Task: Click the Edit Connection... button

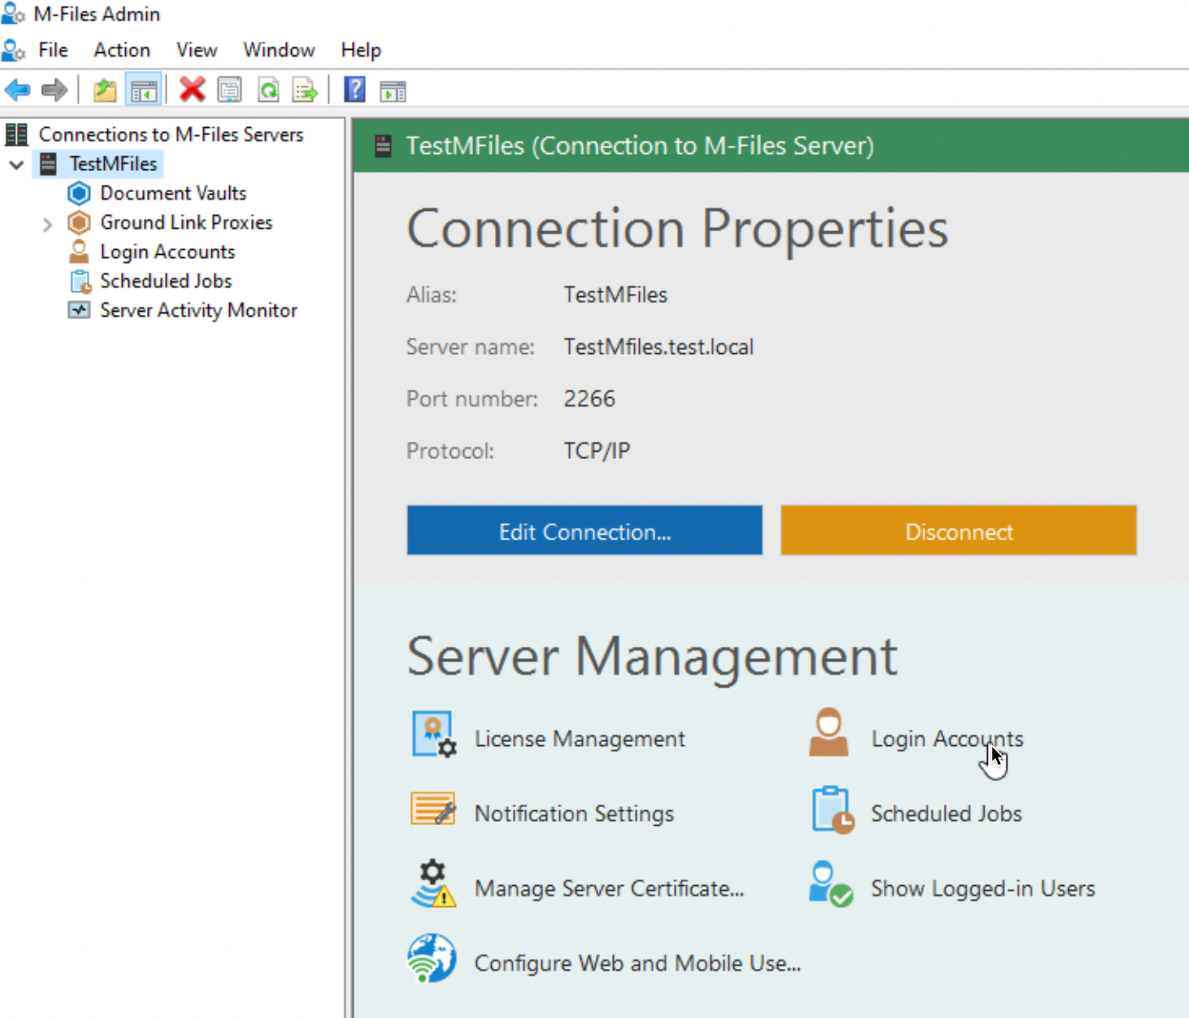Action: click(585, 530)
